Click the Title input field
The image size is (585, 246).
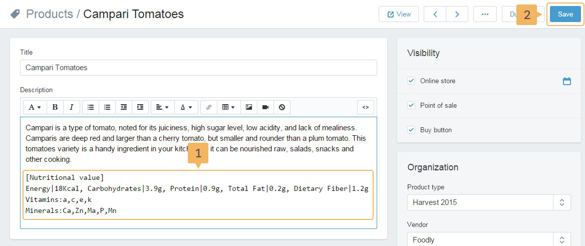(198, 68)
